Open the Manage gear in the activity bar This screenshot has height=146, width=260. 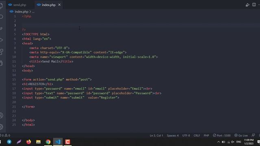1,127
